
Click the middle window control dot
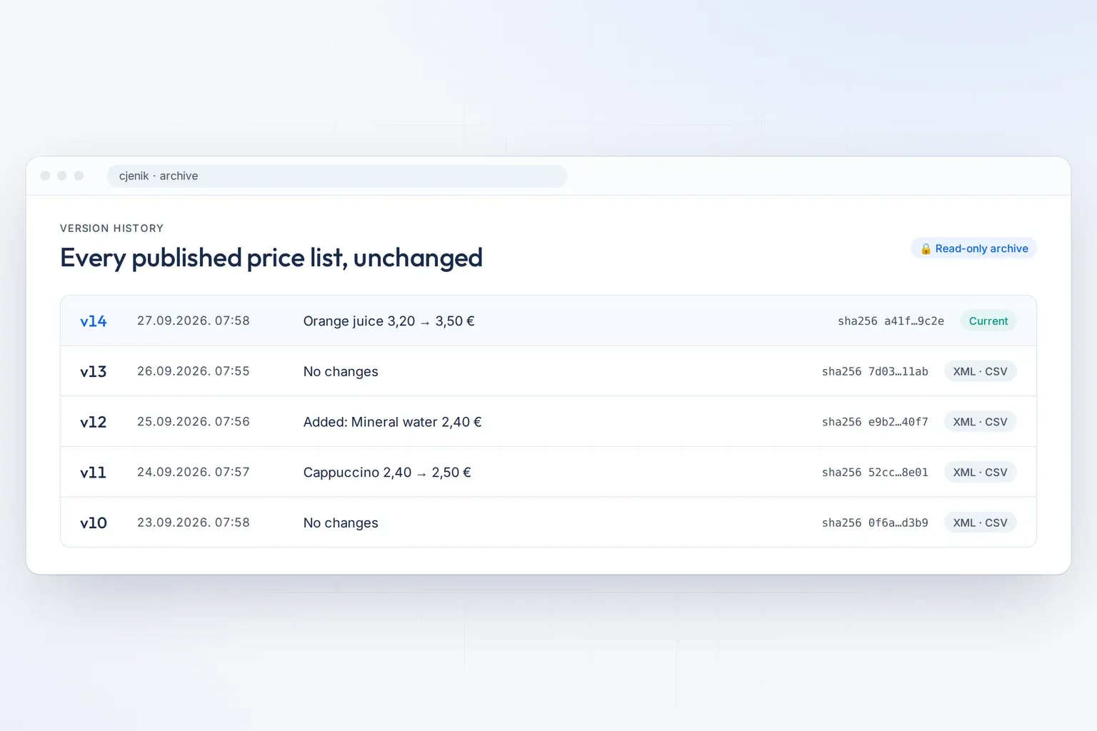coord(62,176)
